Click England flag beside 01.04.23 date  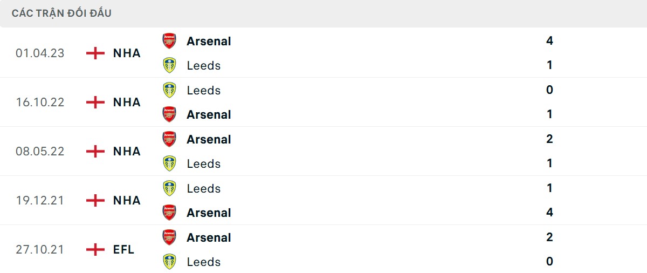95,53
